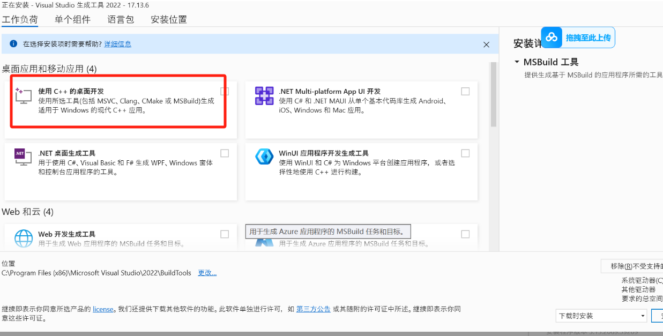Click the Web 和云 (4) heading

click(x=27, y=212)
